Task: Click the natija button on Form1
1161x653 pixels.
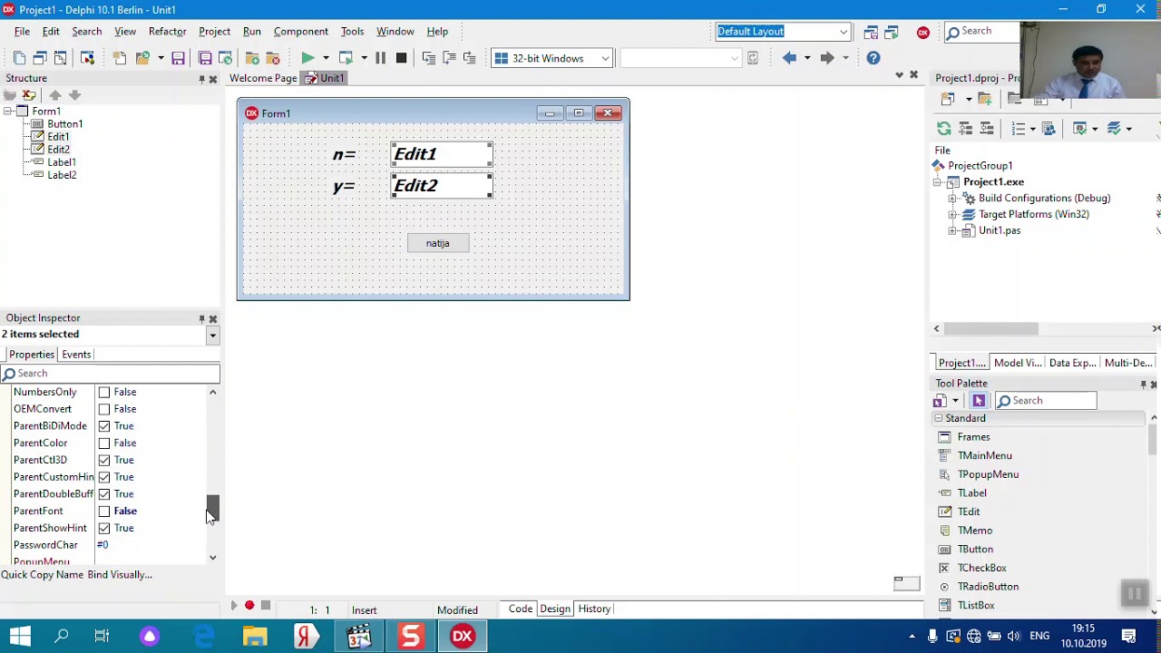Action: pyautogui.click(x=438, y=243)
